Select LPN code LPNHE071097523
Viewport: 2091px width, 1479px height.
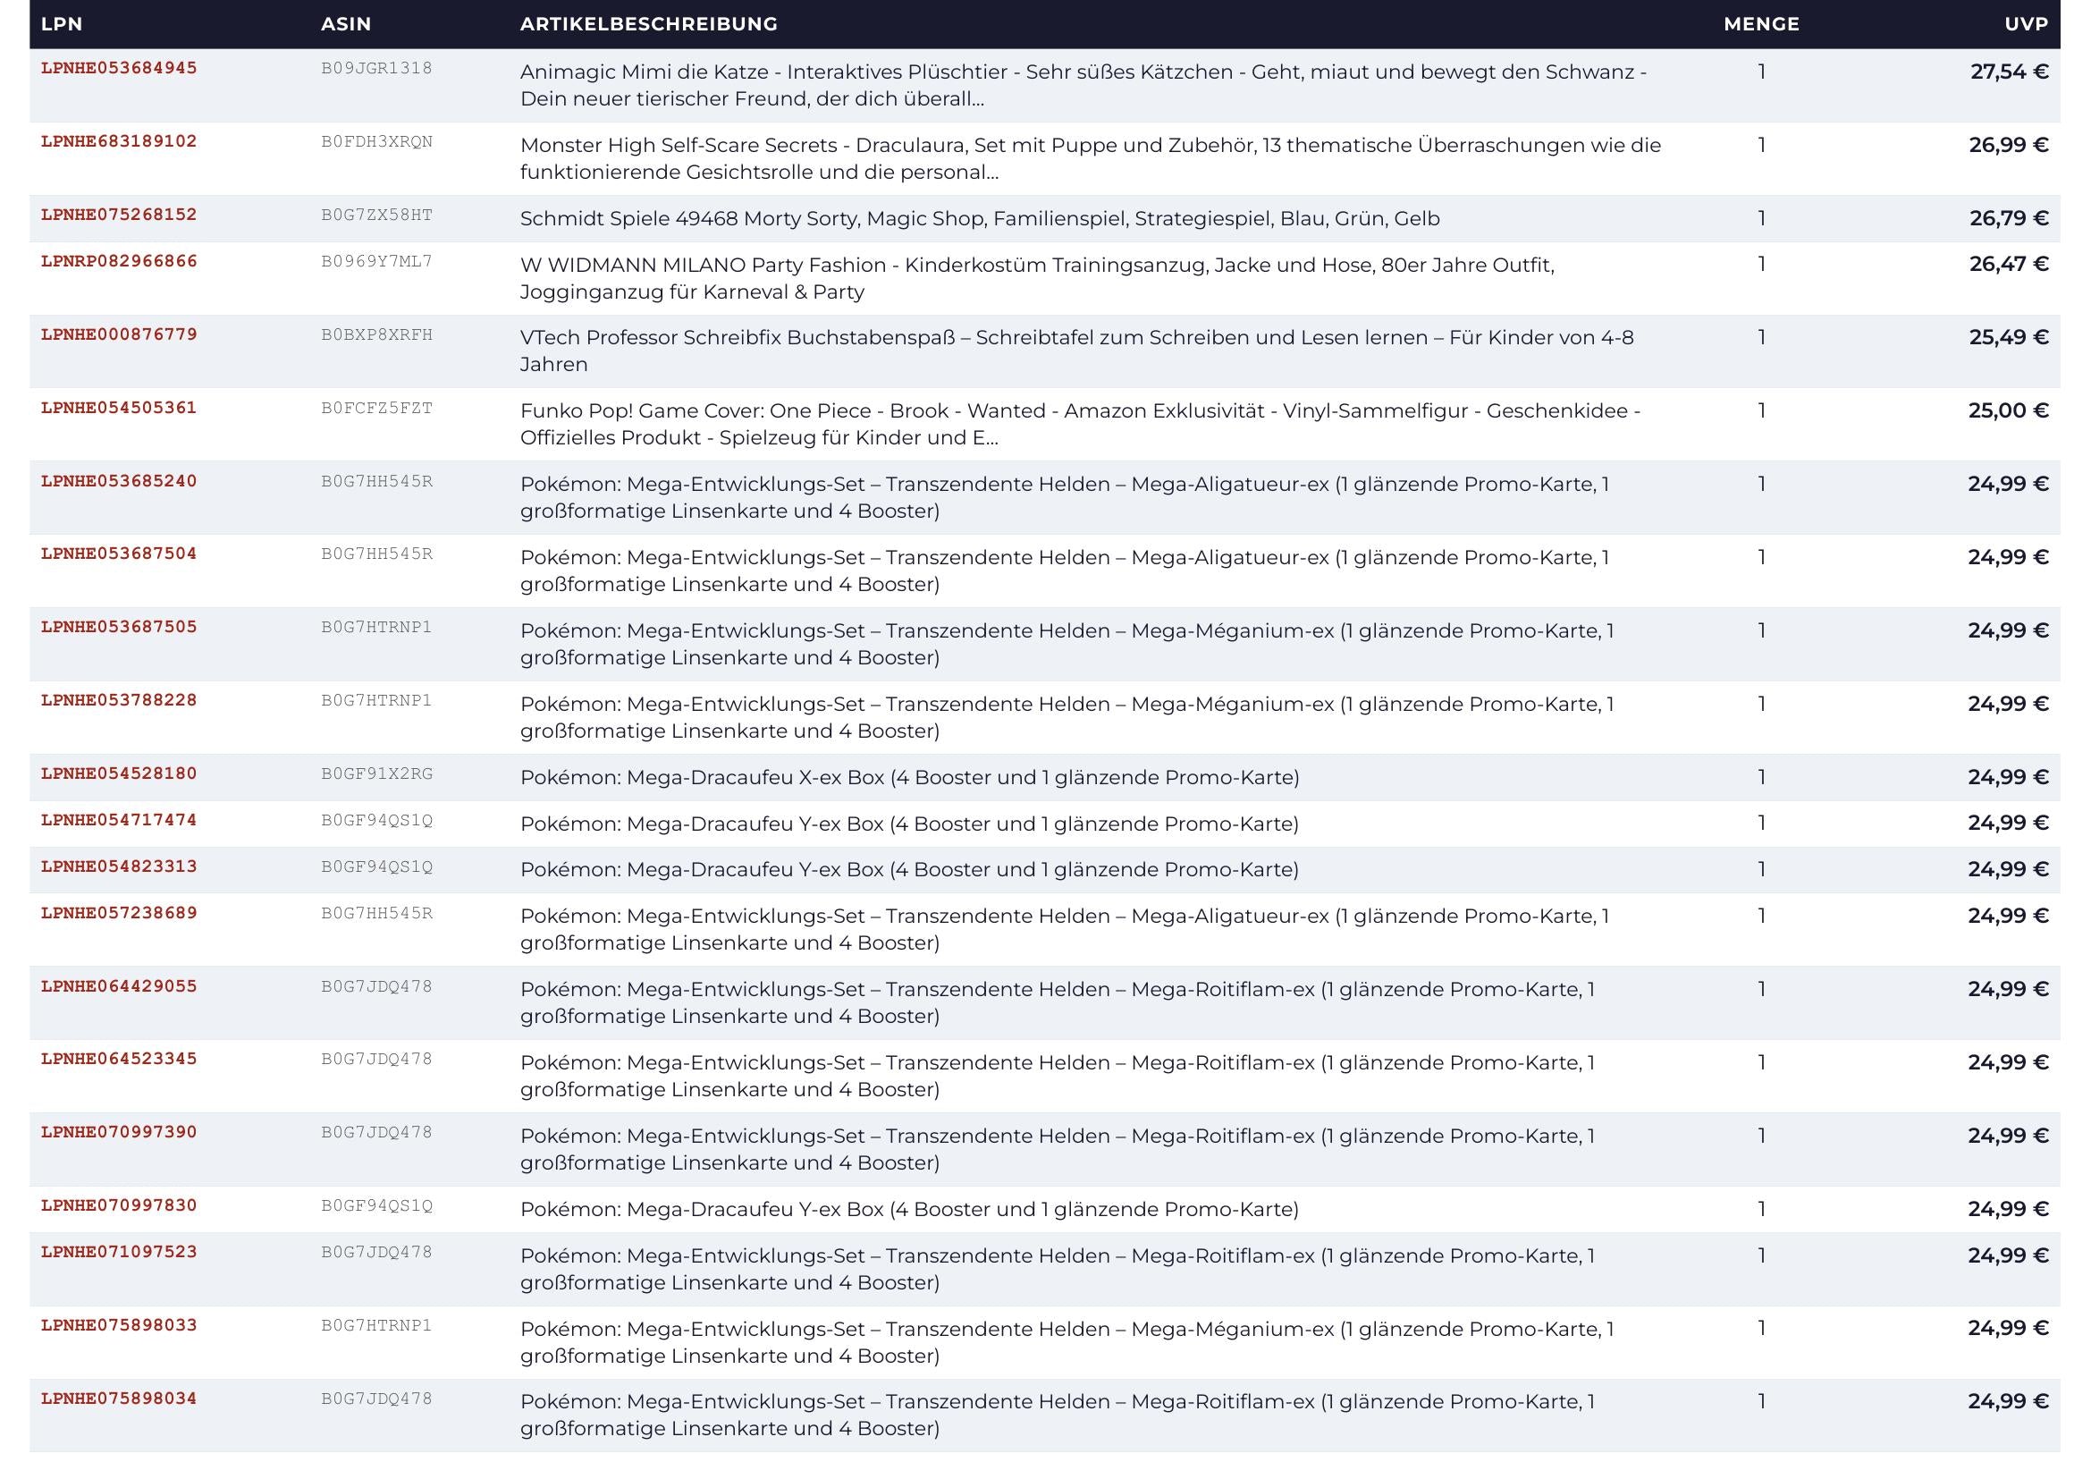point(119,1251)
